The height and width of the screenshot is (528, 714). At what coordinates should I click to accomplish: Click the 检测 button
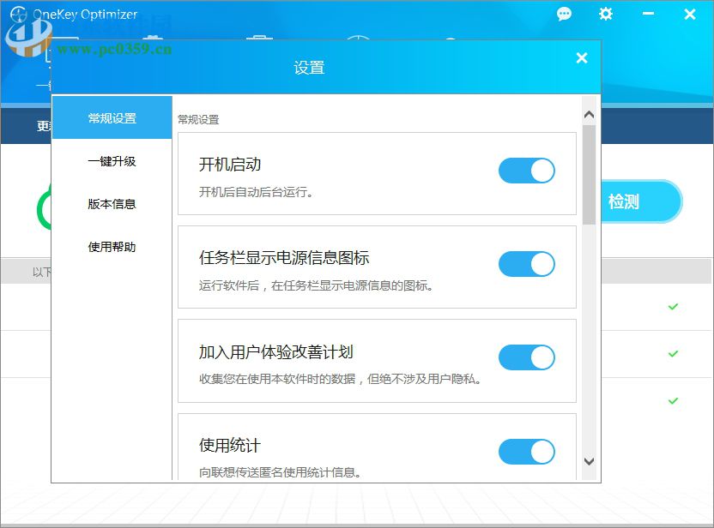639,201
